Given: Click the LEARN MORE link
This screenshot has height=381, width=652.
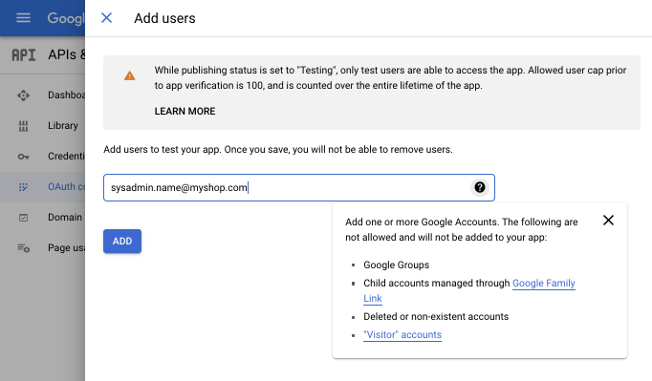Looking at the screenshot, I should (x=185, y=112).
